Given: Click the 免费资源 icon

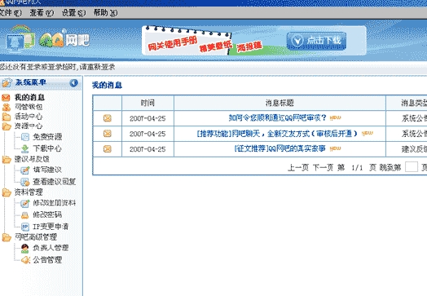Looking at the screenshot, I should click(25, 137).
